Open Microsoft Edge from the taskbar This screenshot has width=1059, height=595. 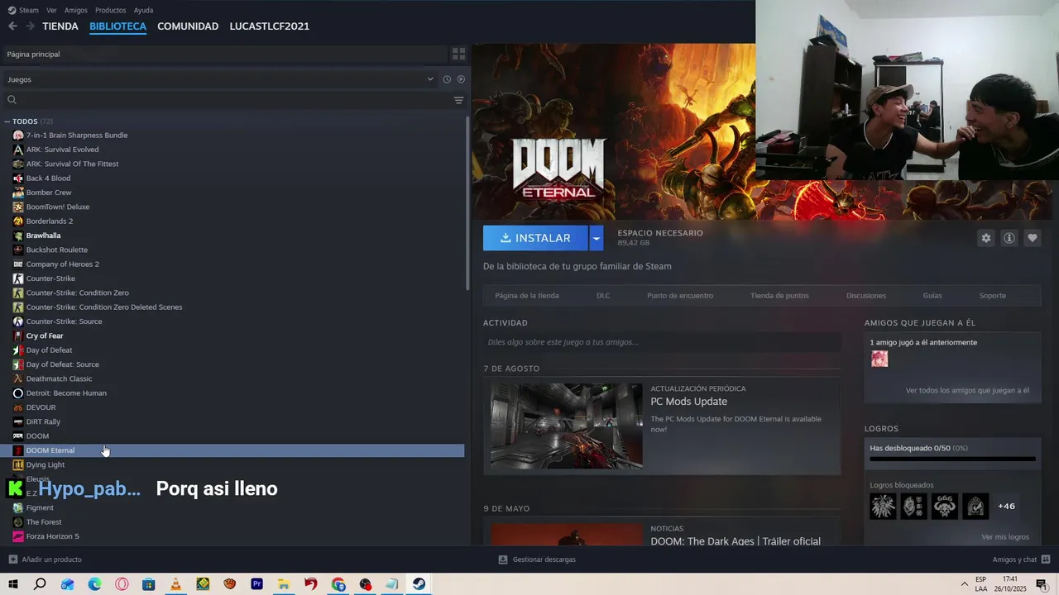point(94,584)
